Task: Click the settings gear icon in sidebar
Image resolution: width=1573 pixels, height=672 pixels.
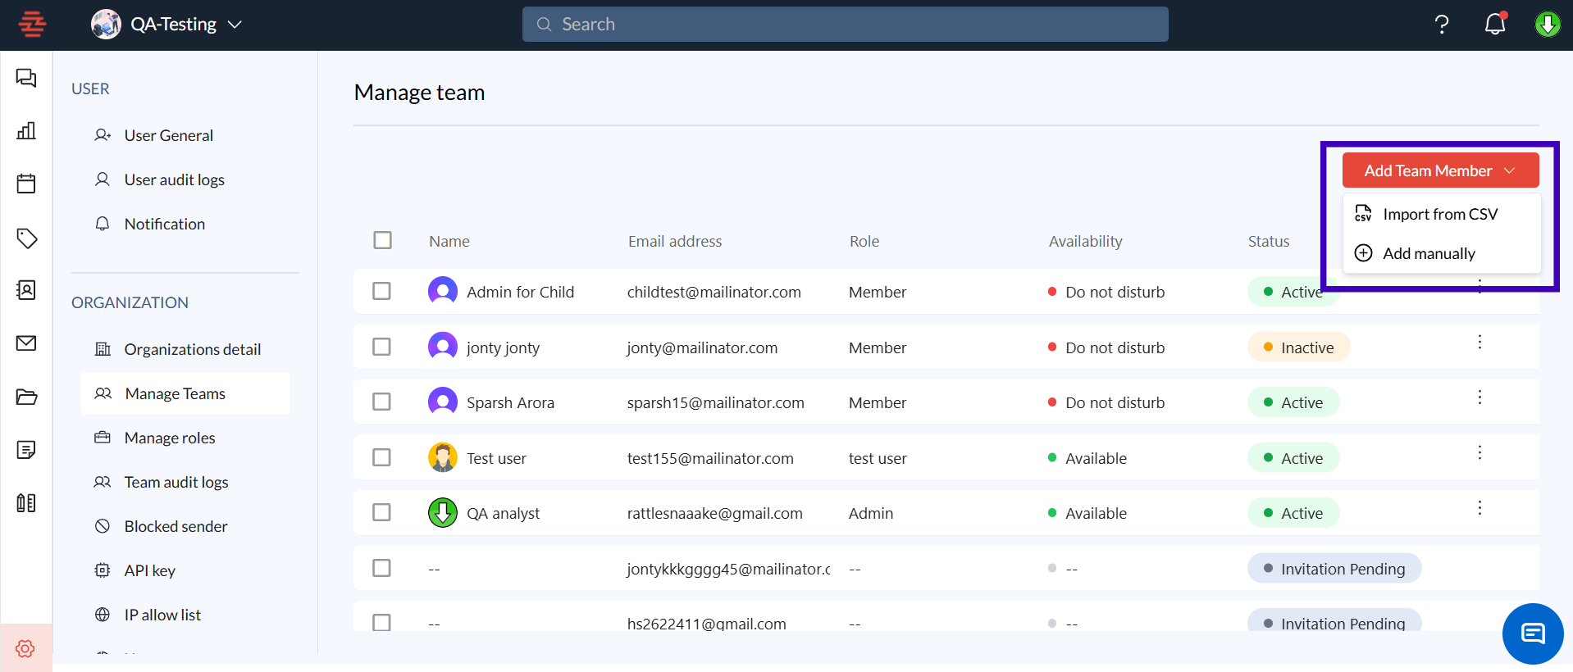Action: 25,648
